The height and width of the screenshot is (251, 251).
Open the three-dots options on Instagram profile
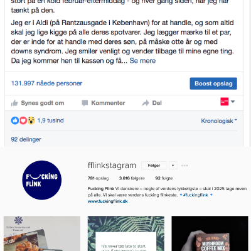click(x=184, y=166)
